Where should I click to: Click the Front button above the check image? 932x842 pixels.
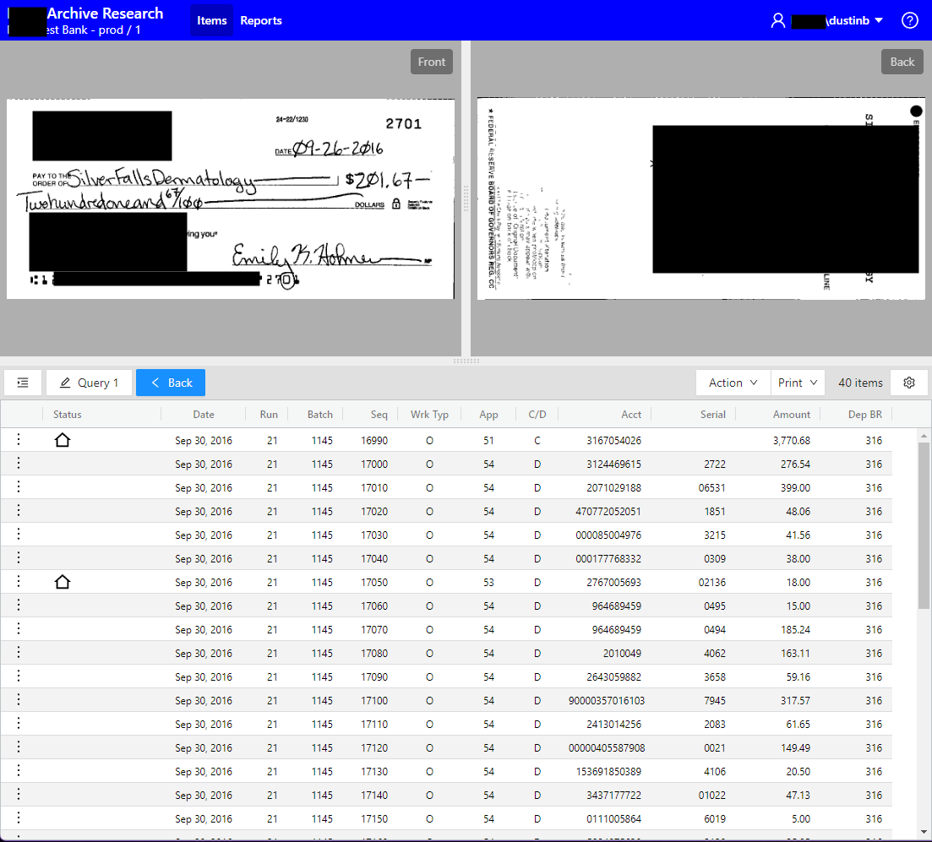tap(431, 61)
